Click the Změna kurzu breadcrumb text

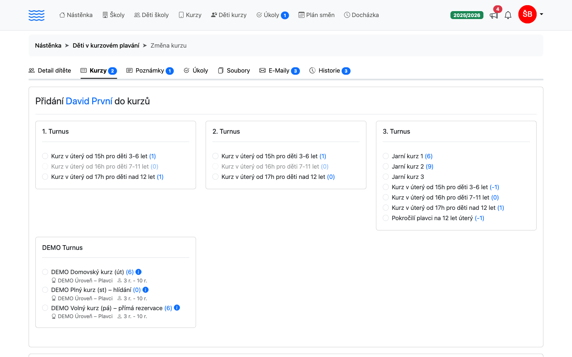pyautogui.click(x=168, y=46)
